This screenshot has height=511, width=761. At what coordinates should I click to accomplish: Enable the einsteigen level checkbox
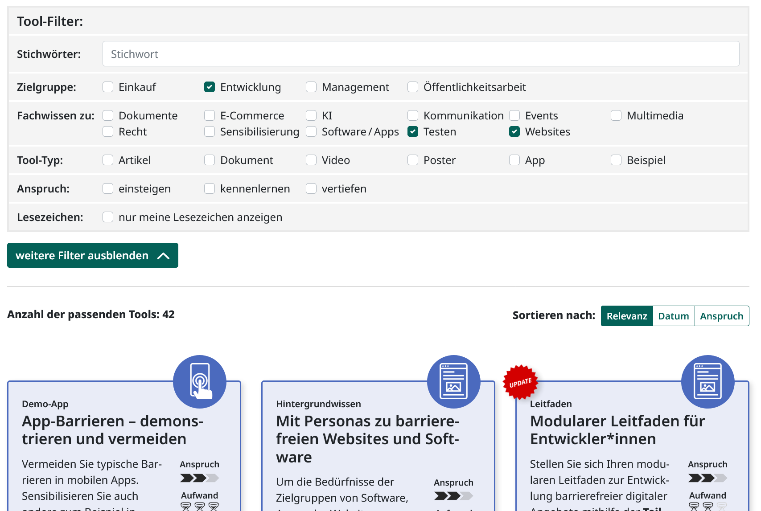coord(108,188)
